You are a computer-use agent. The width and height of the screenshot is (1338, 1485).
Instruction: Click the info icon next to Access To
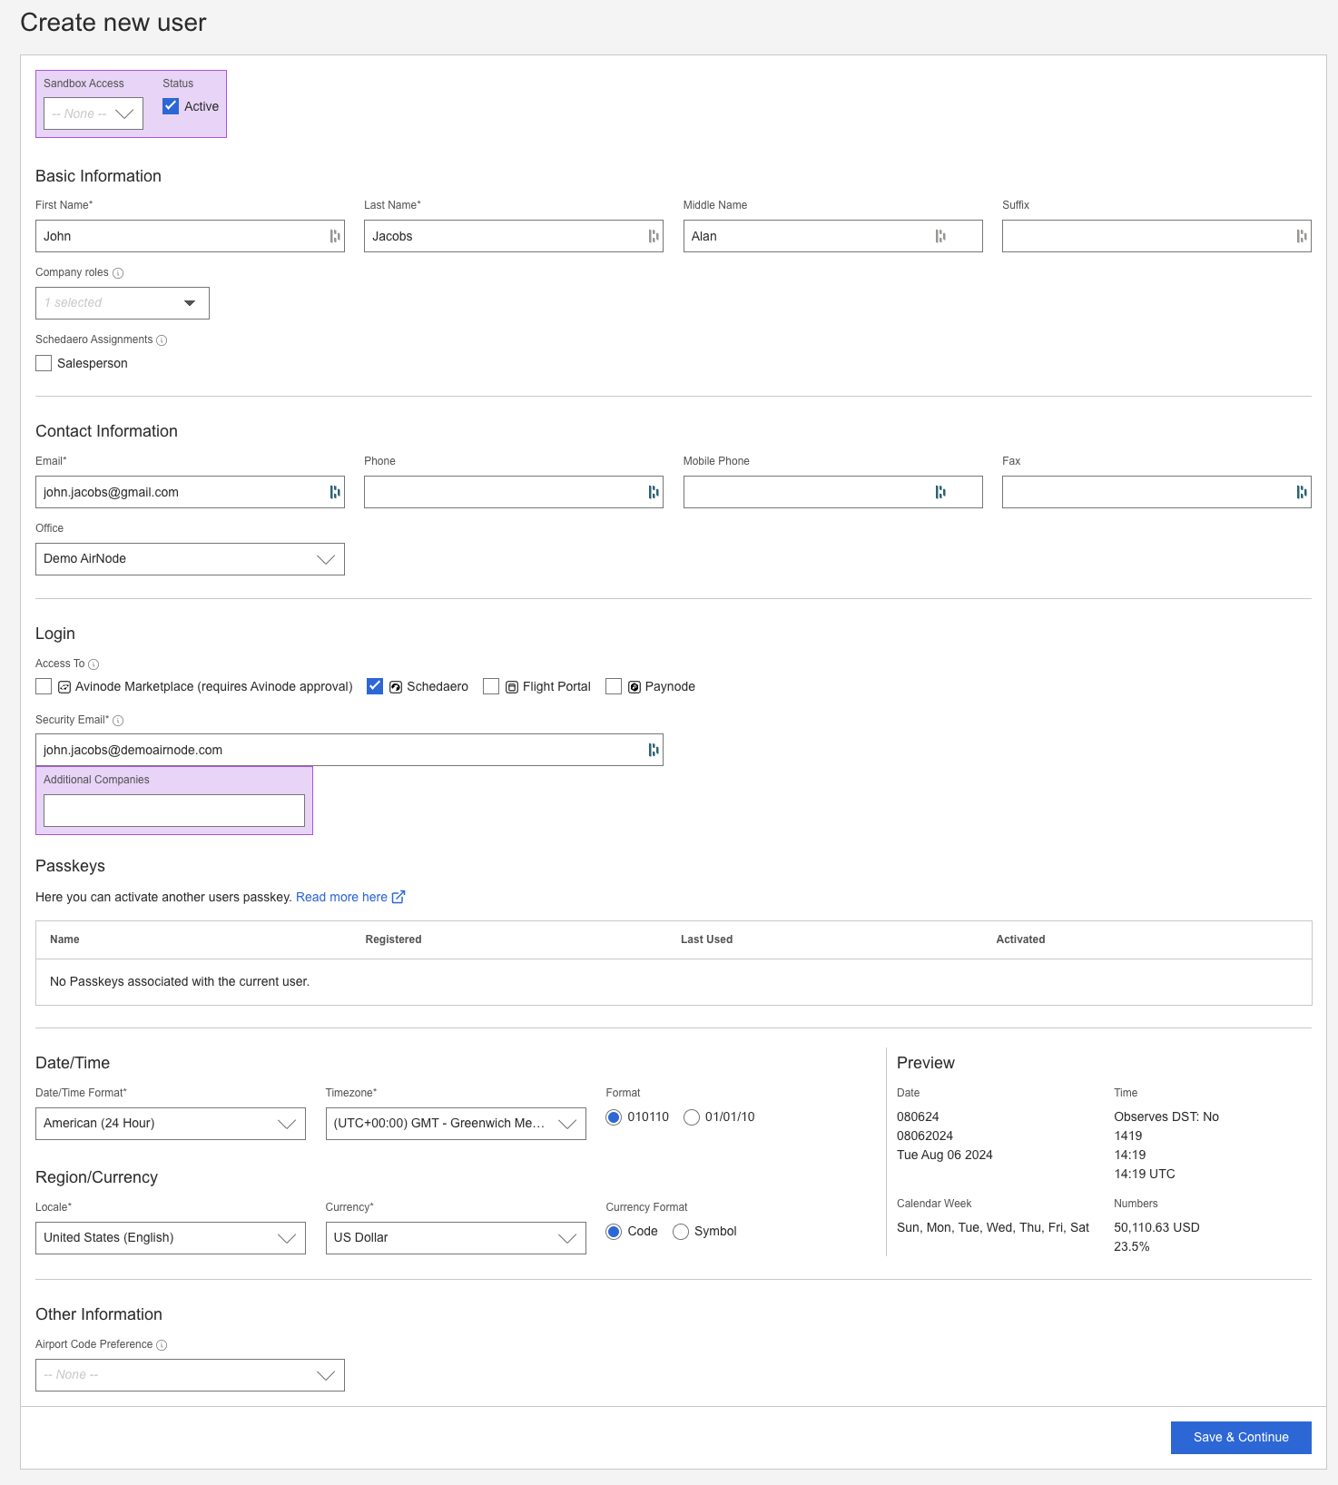click(x=93, y=664)
